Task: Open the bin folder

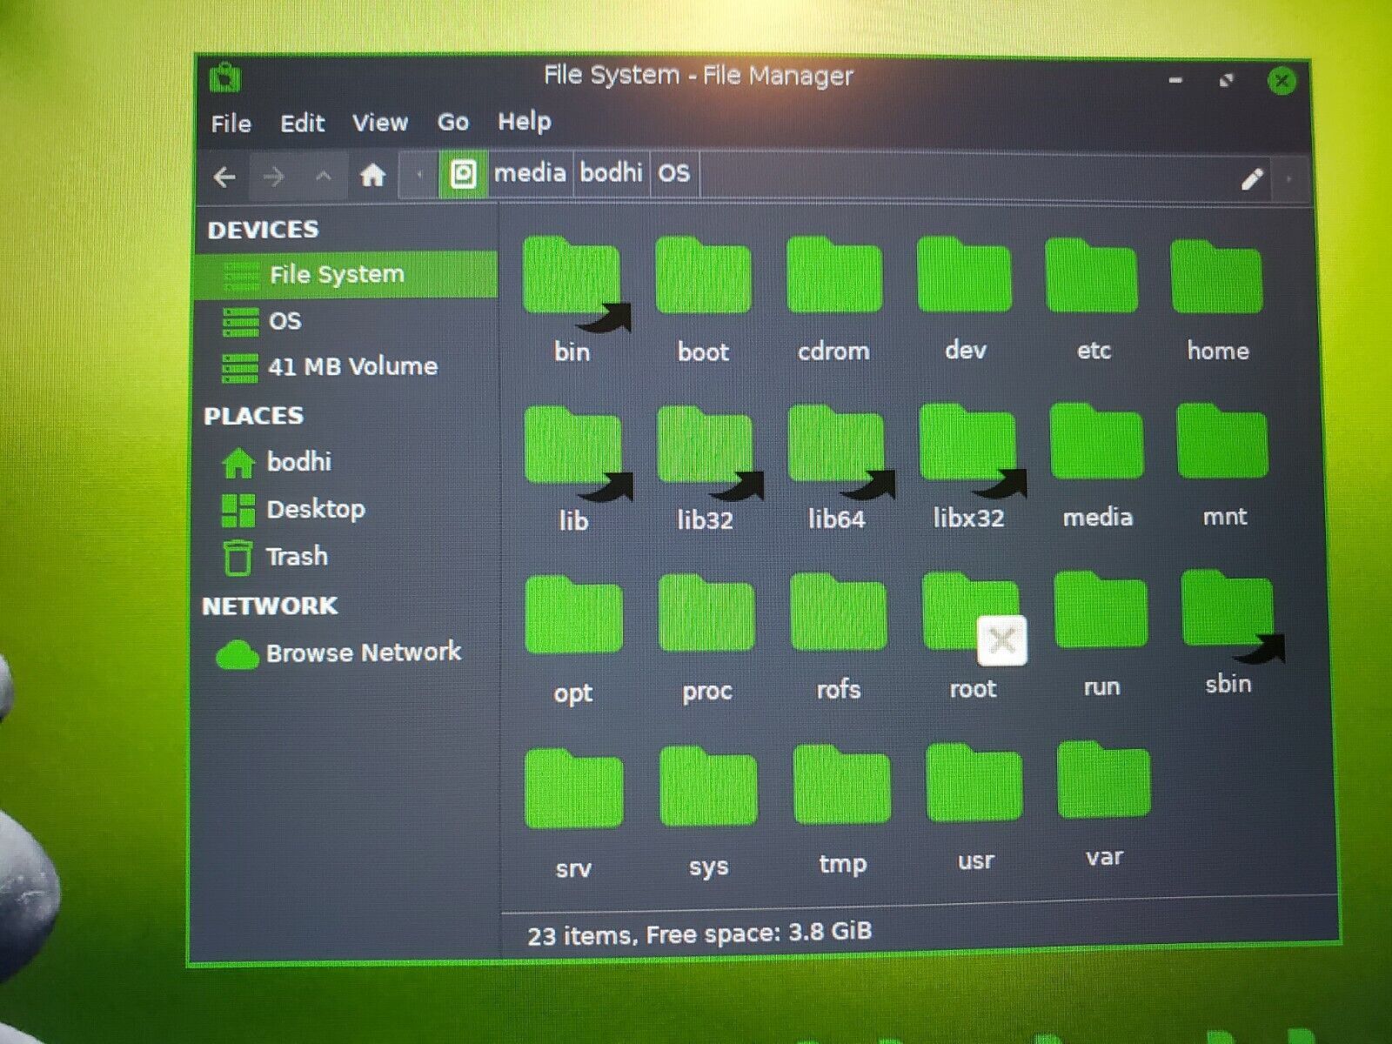Action: (x=572, y=277)
